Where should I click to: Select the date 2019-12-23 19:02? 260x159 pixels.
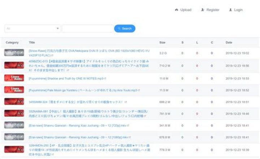[237, 53]
